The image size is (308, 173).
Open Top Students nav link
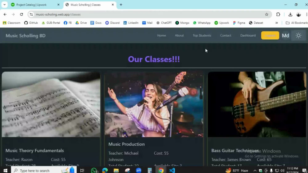point(202,35)
